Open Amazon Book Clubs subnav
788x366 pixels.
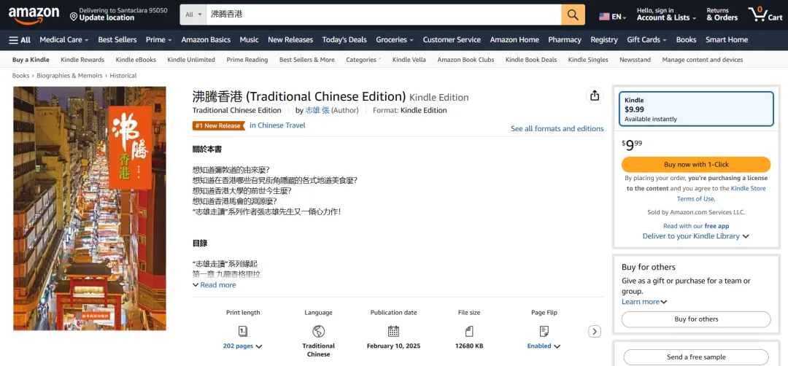pyautogui.click(x=466, y=60)
